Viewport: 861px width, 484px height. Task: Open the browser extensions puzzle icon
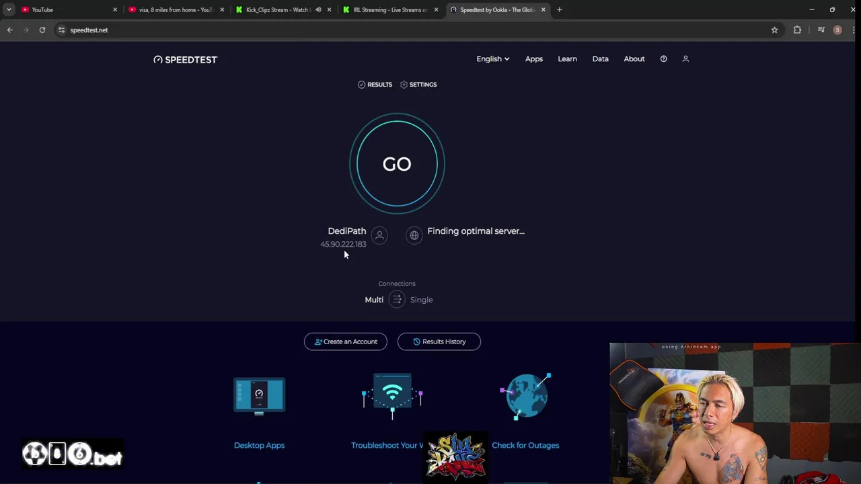797,30
